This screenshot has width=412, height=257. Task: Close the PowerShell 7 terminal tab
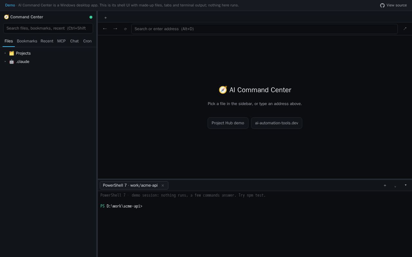pyautogui.click(x=163, y=185)
